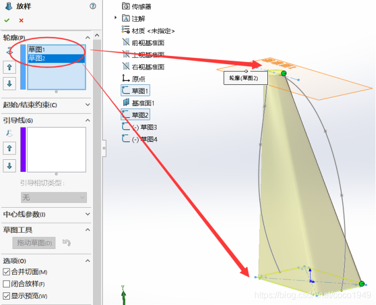
Task: Click the blue profiles color bar
Action: (x=23, y=67)
